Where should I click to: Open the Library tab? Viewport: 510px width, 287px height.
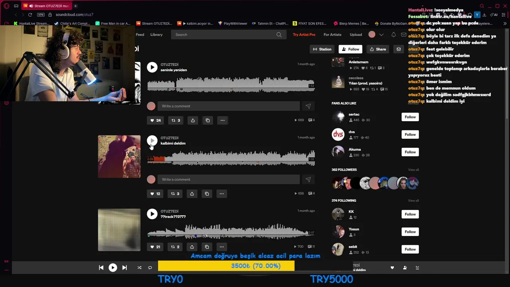[x=157, y=35]
